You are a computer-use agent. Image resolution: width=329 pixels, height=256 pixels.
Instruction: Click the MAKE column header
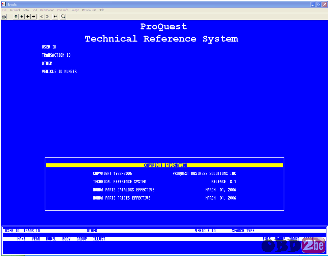click(x=21, y=239)
